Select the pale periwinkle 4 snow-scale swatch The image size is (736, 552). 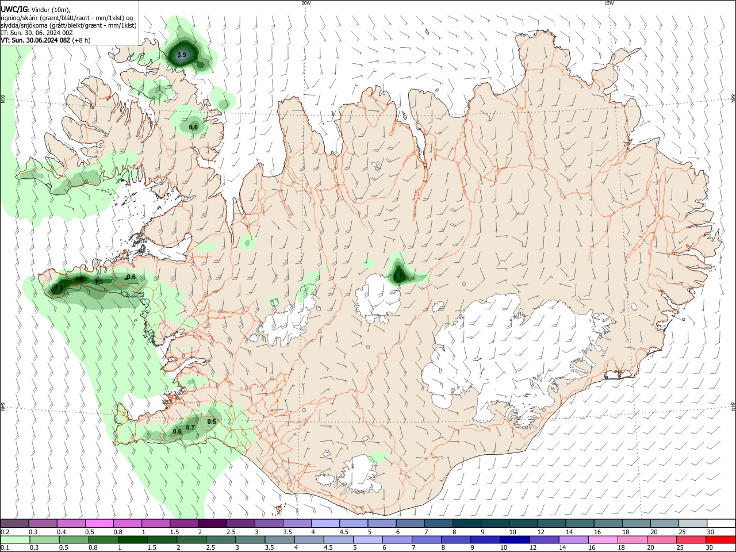[x=325, y=523]
